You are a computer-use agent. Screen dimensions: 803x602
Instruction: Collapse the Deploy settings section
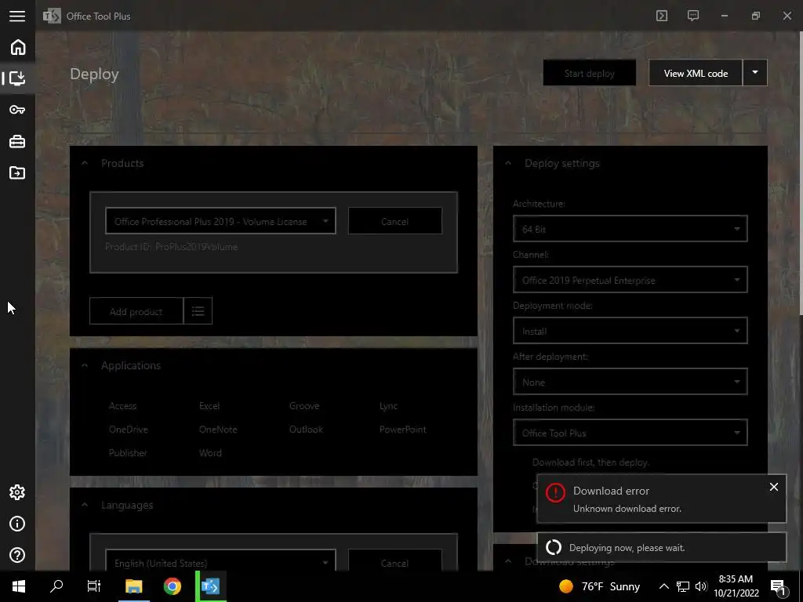pos(508,163)
